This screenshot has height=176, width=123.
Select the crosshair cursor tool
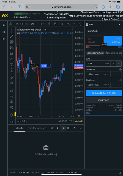click(x=12, y=31)
